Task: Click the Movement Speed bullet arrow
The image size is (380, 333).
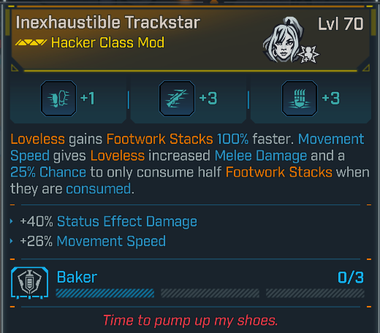Action: tap(11, 241)
